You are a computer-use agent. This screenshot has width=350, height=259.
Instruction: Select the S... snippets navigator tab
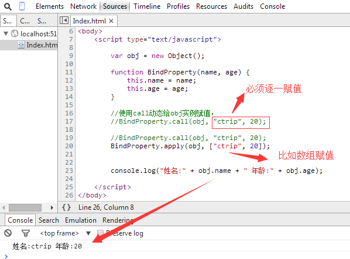pyautogui.click(x=42, y=21)
